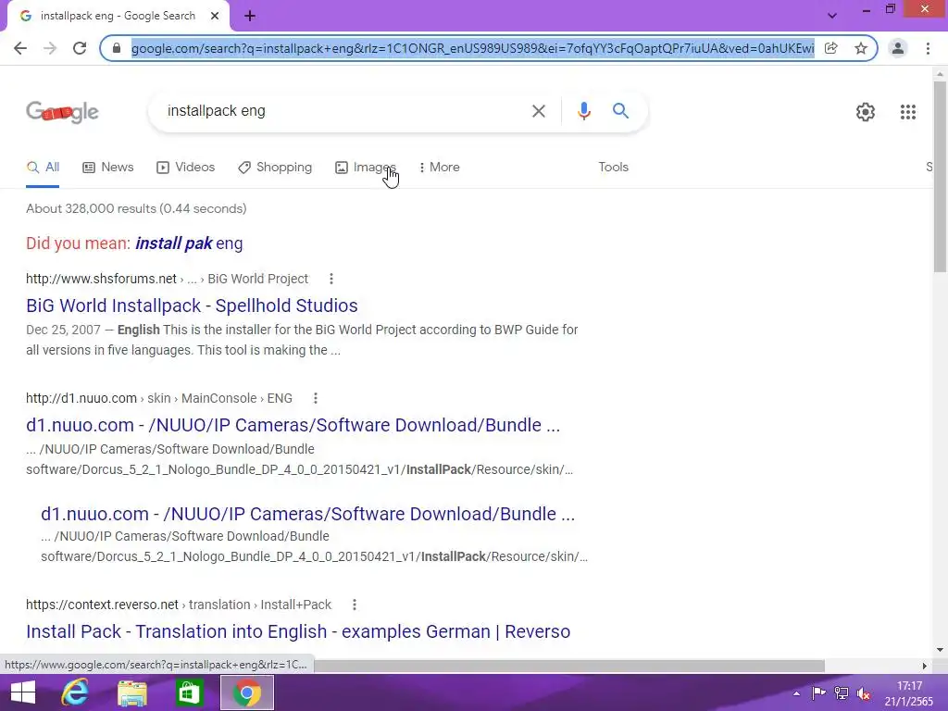Share this page from the address bar
The height and width of the screenshot is (711, 948).
pos(831,48)
